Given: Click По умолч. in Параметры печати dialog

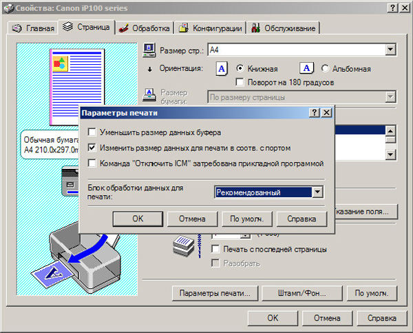Looking at the screenshot, I should (247, 219).
